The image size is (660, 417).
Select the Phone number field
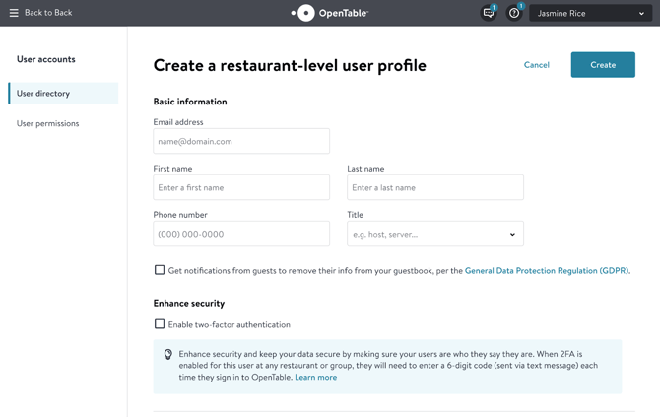point(241,234)
